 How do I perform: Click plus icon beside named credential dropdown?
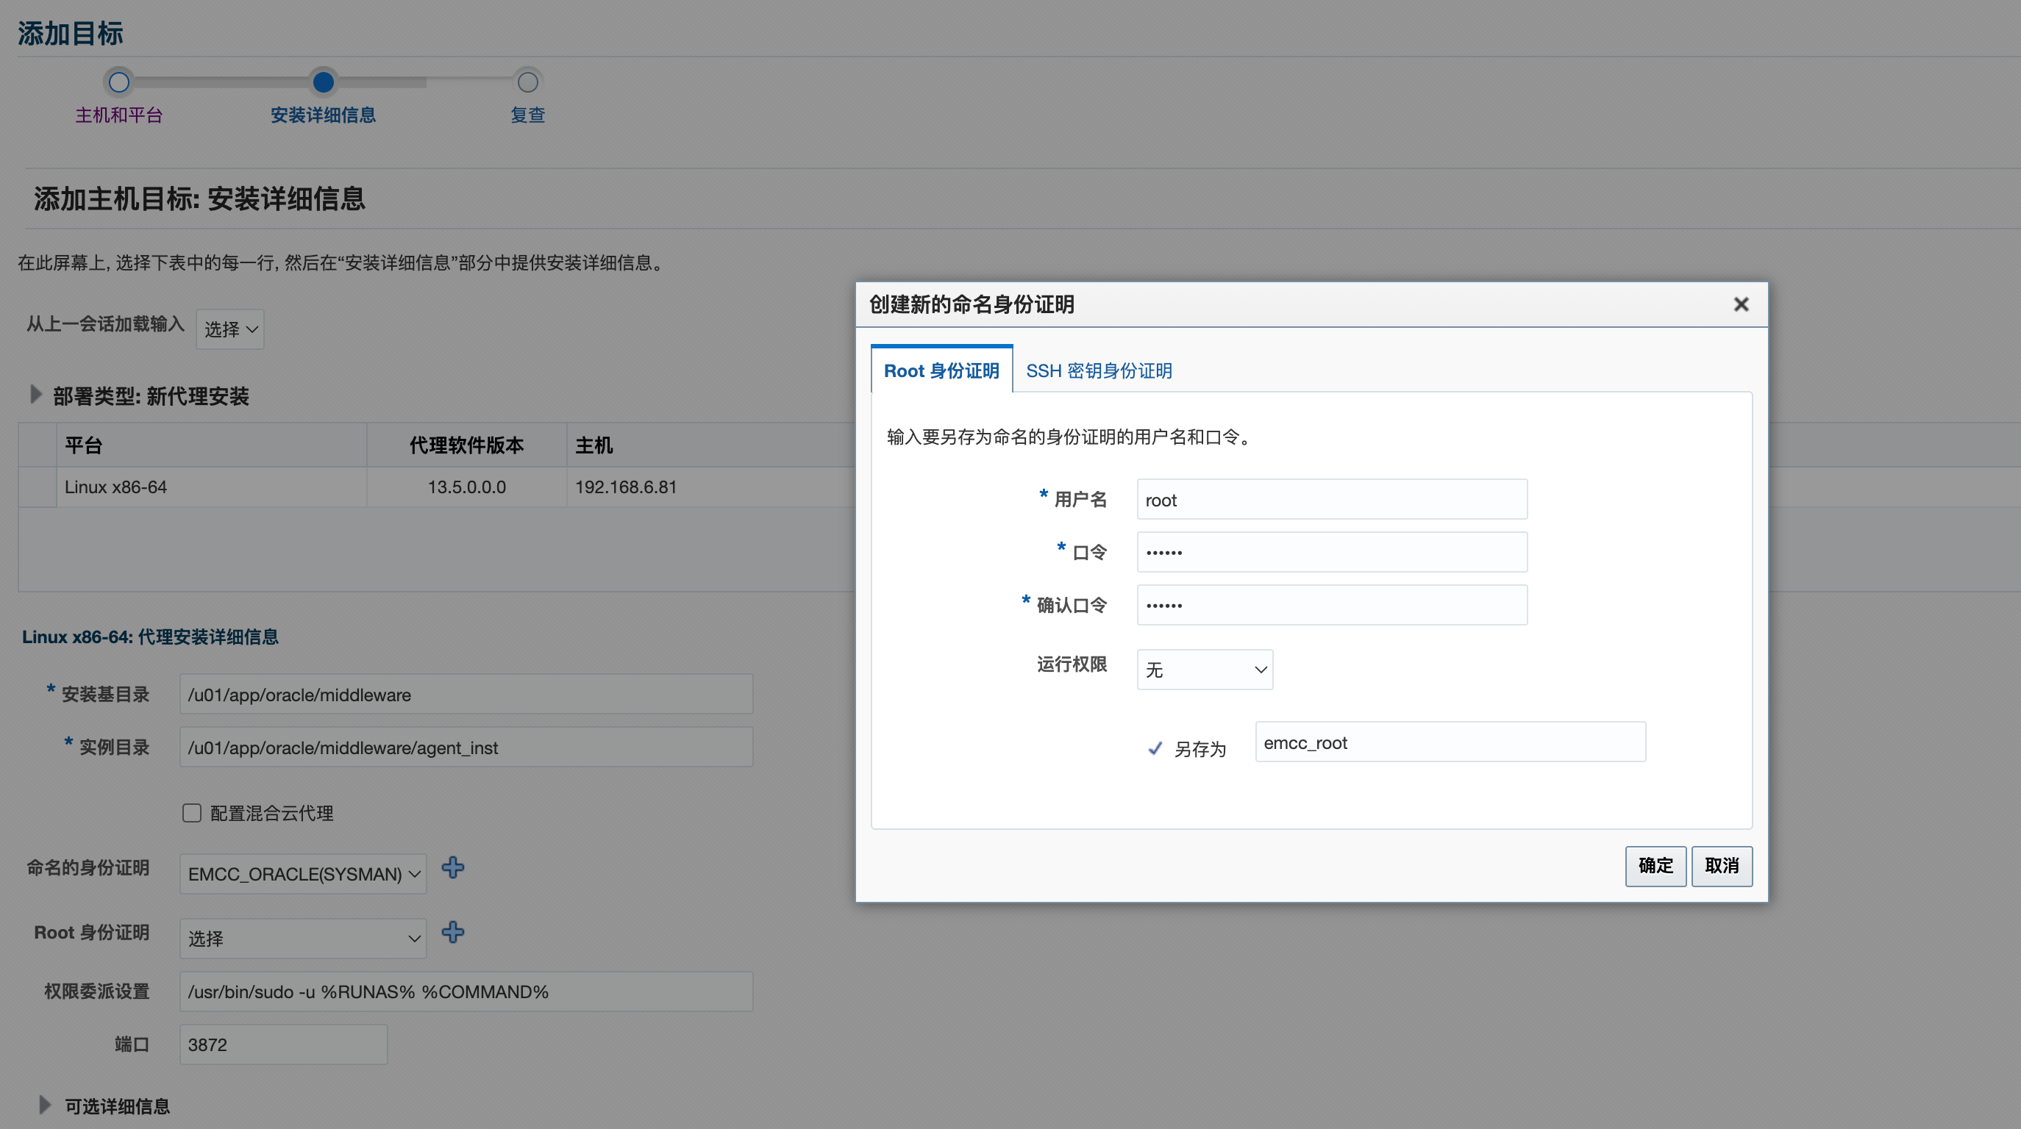[453, 867]
